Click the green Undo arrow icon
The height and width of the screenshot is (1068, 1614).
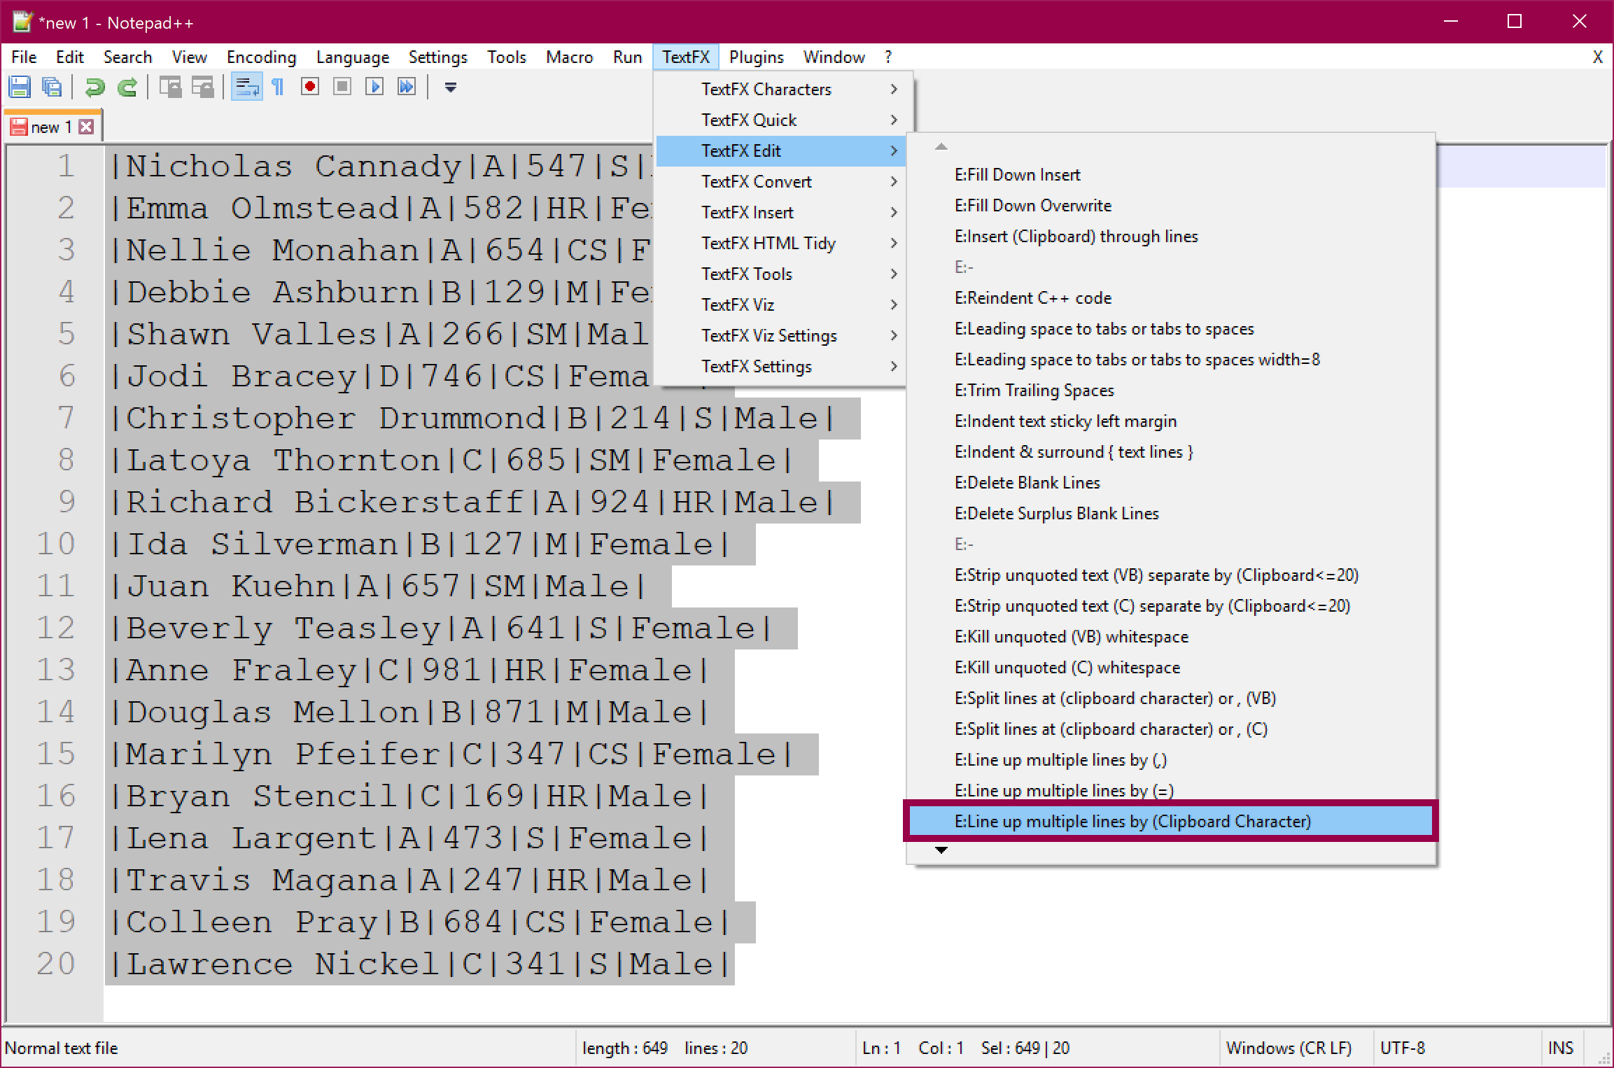94,87
